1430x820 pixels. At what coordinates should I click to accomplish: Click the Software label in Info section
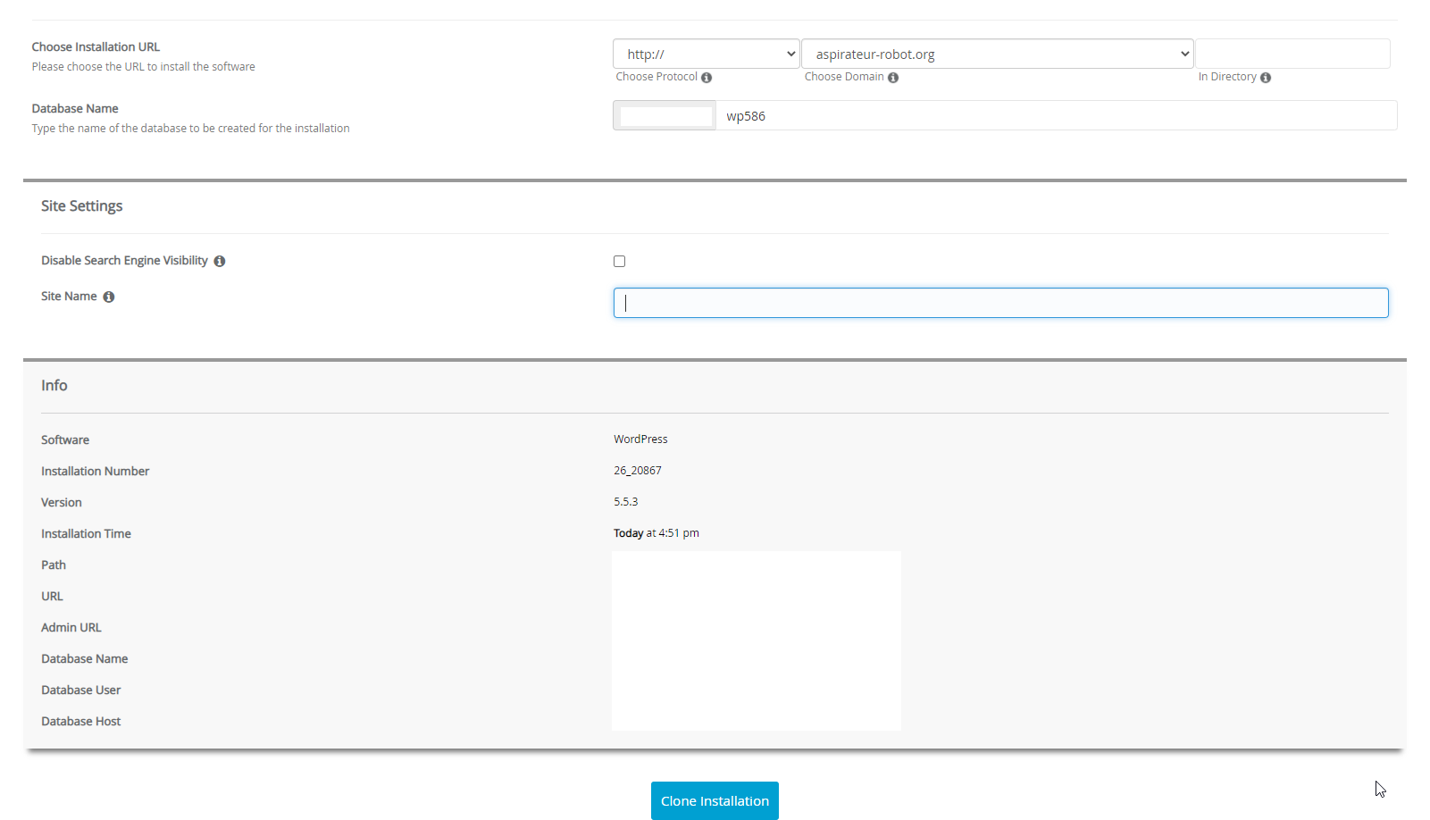[x=65, y=440]
